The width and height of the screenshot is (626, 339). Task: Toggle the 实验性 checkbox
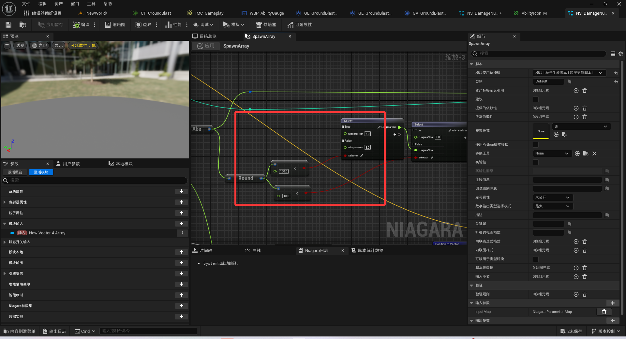(536, 162)
